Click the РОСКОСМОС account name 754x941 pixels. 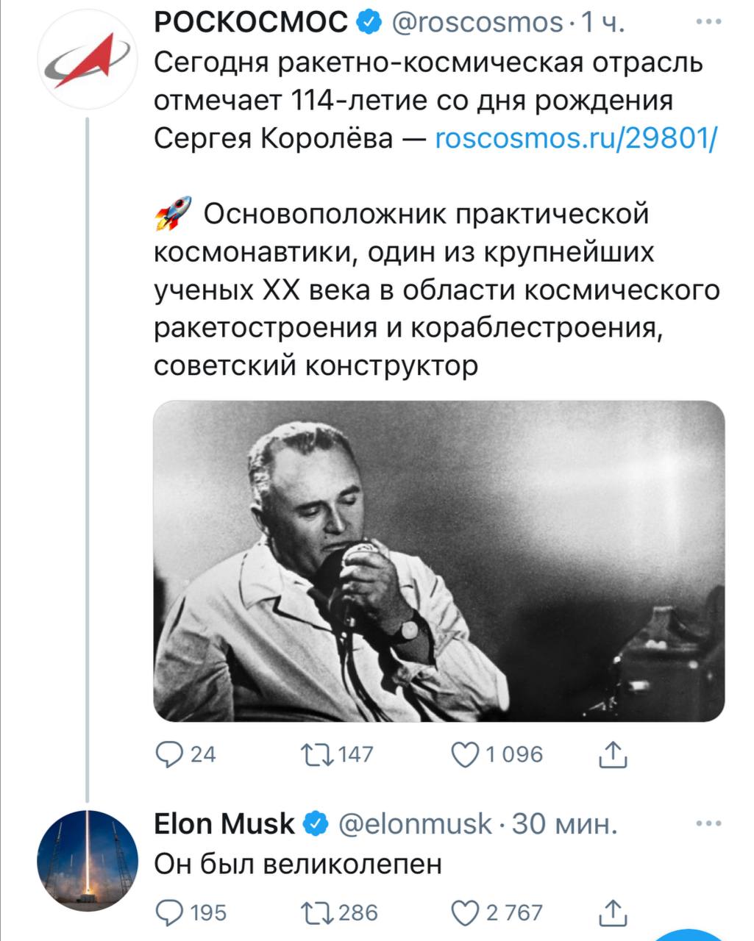[252, 23]
